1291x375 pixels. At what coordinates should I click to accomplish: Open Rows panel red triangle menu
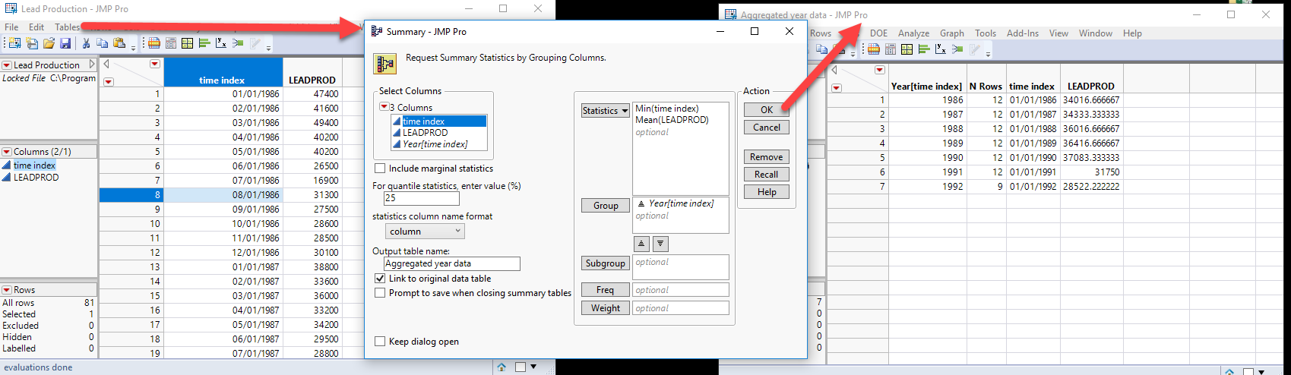7,290
